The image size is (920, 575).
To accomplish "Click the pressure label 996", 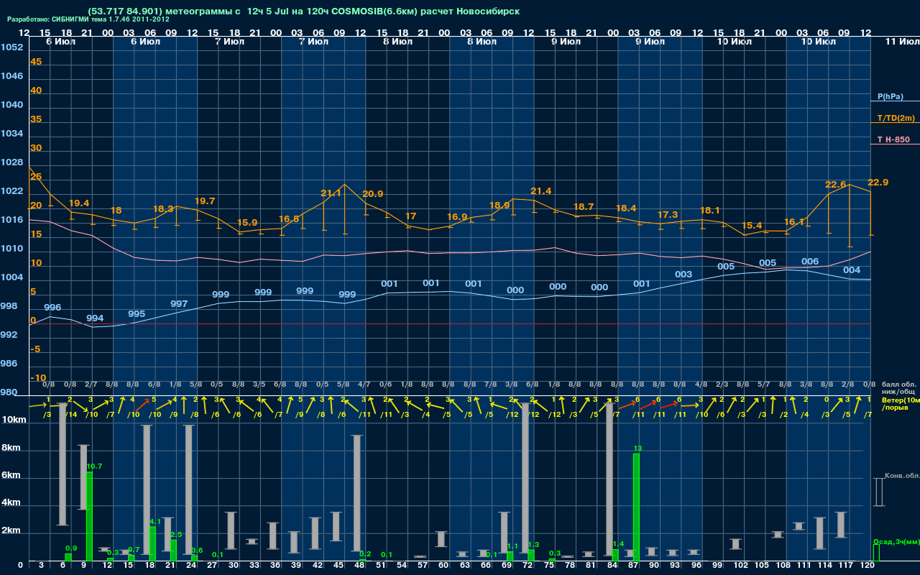I will 52,307.
